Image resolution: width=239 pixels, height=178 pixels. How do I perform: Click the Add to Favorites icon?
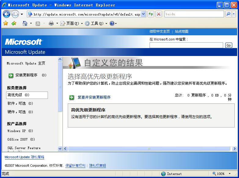click(x=14, y=23)
